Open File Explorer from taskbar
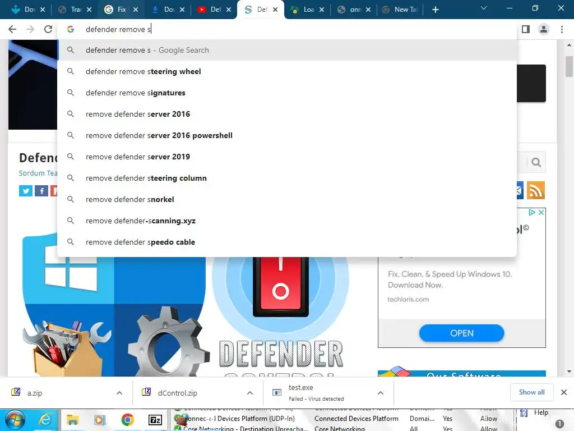Screen dimensions: 574x431 pyautogui.click(x=72, y=420)
